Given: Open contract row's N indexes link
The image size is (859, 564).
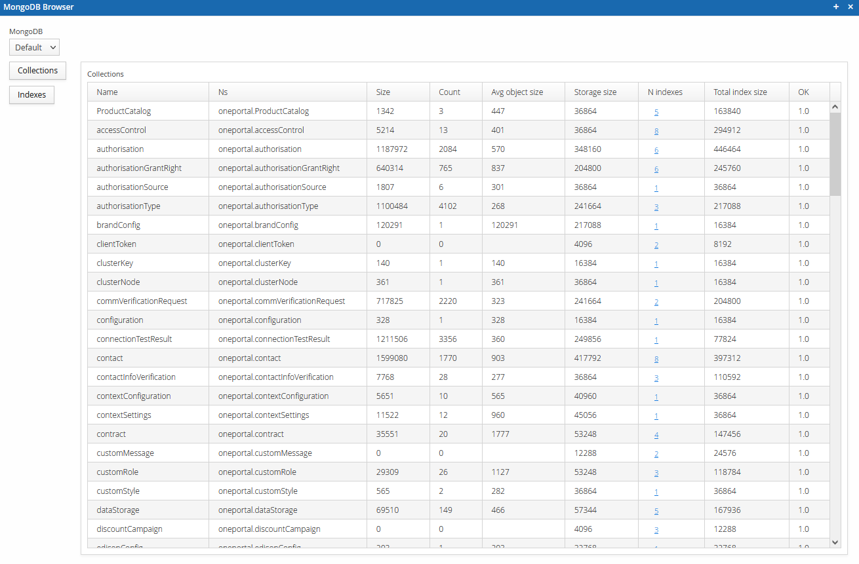Looking at the screenshot, I should tap(656, 435).
